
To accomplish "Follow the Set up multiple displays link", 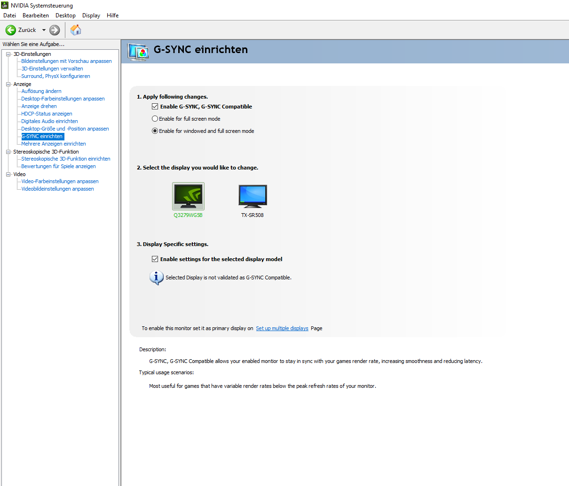I will 282,328.
